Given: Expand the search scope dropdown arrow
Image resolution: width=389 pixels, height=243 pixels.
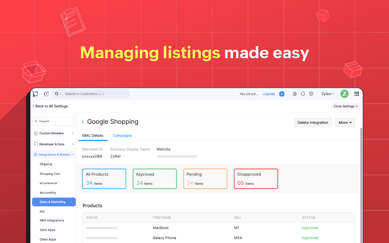Looking at the screenshot, I should click(60, 94).
